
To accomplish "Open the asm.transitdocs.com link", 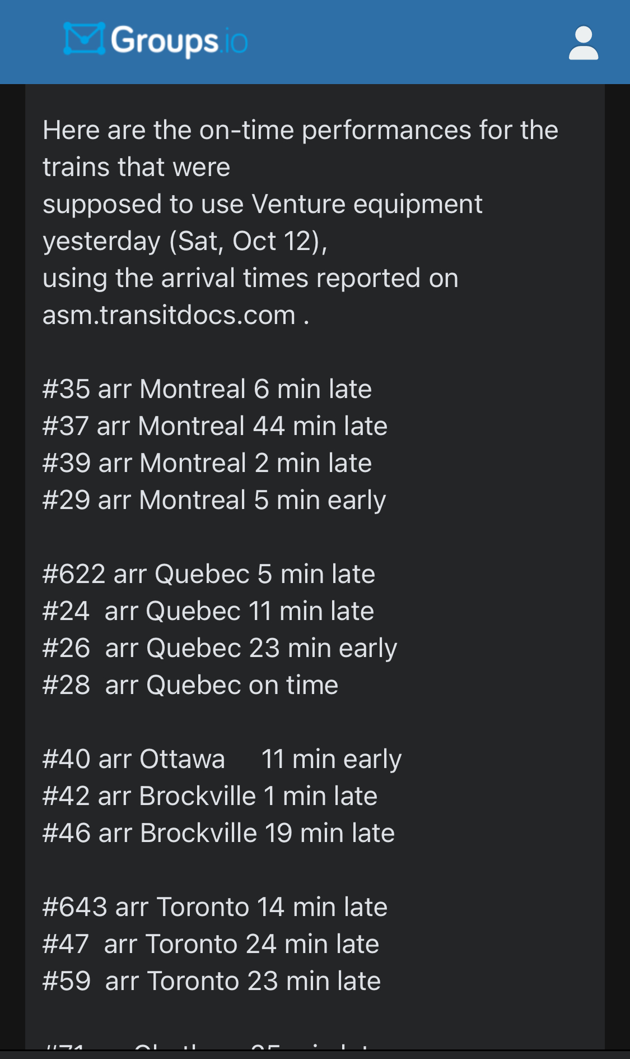I will click(x=169, y=315).
